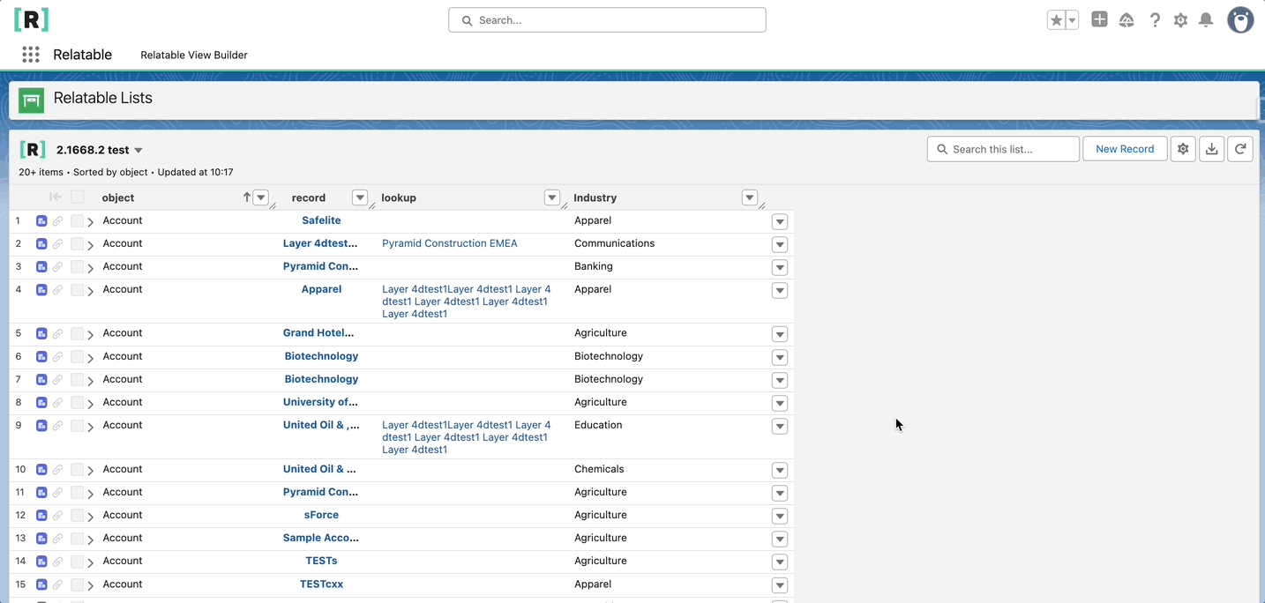Open record icon for Sample Acco row

[x=41, y=539]
